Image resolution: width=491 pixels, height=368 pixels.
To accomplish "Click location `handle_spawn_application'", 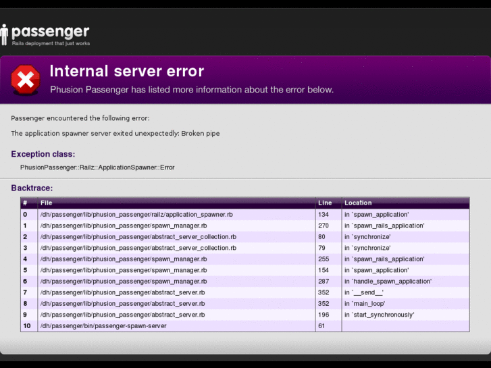I will click(388, 282).
